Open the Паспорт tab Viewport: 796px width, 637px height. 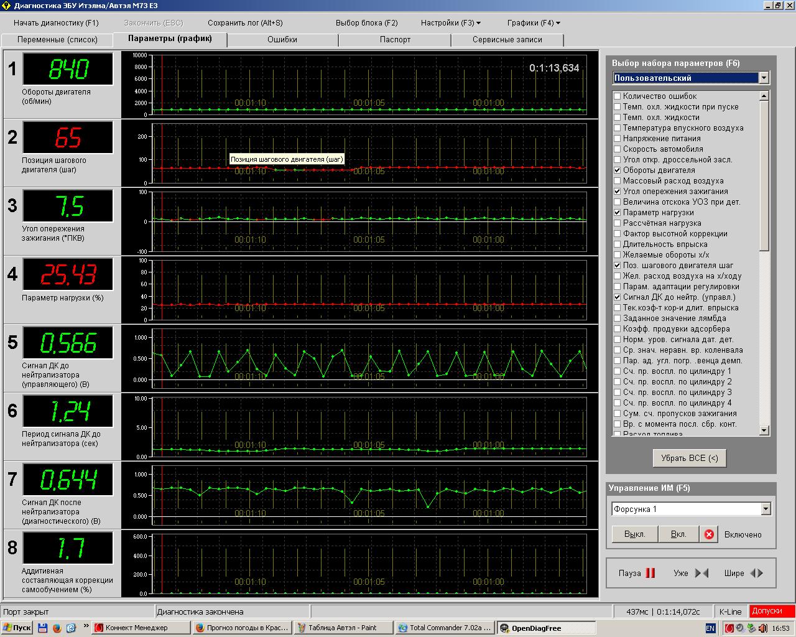[x=395, y=40]
